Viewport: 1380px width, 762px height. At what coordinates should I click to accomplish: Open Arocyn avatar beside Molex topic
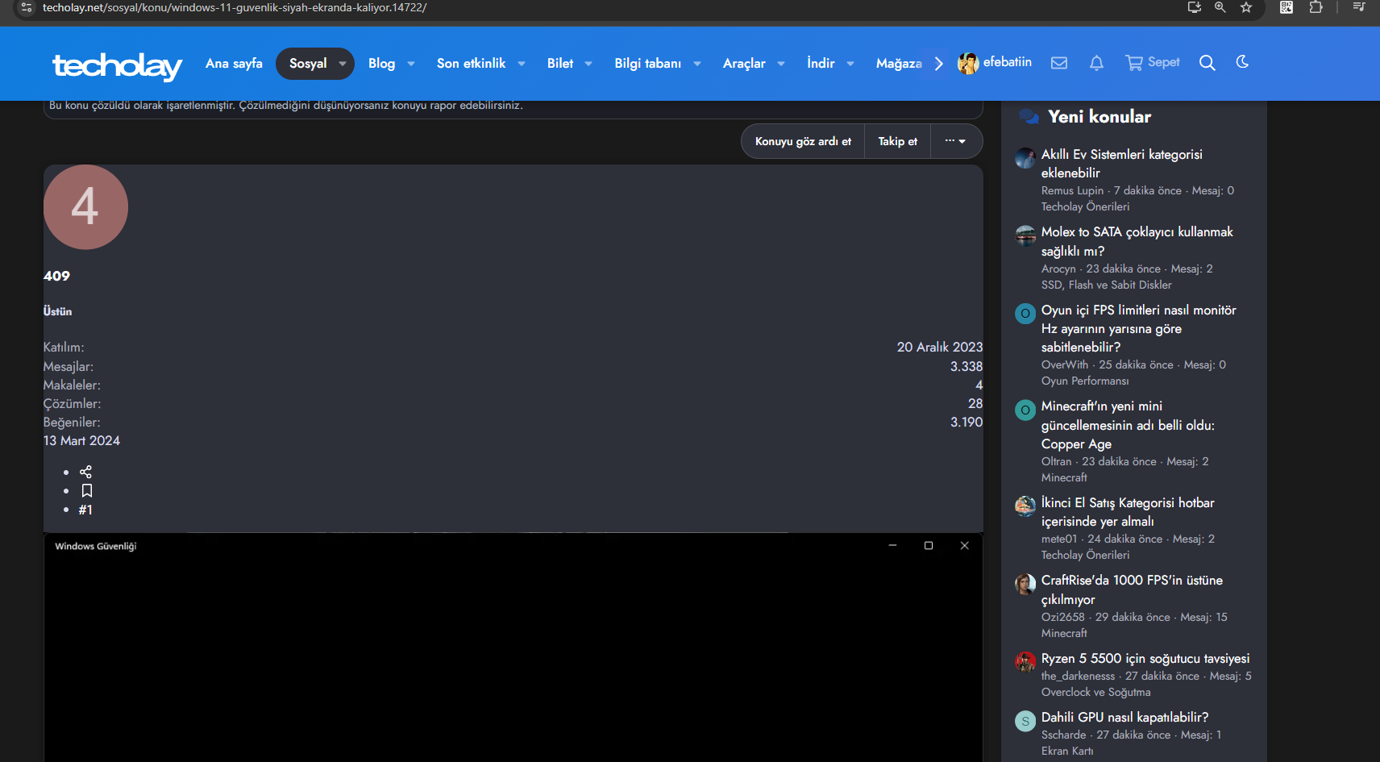coord(1025,235)
